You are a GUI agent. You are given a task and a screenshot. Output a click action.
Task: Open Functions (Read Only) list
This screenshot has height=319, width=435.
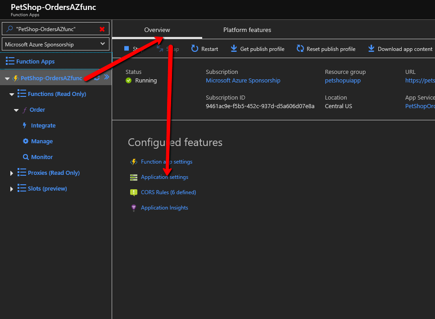[57, 94]
